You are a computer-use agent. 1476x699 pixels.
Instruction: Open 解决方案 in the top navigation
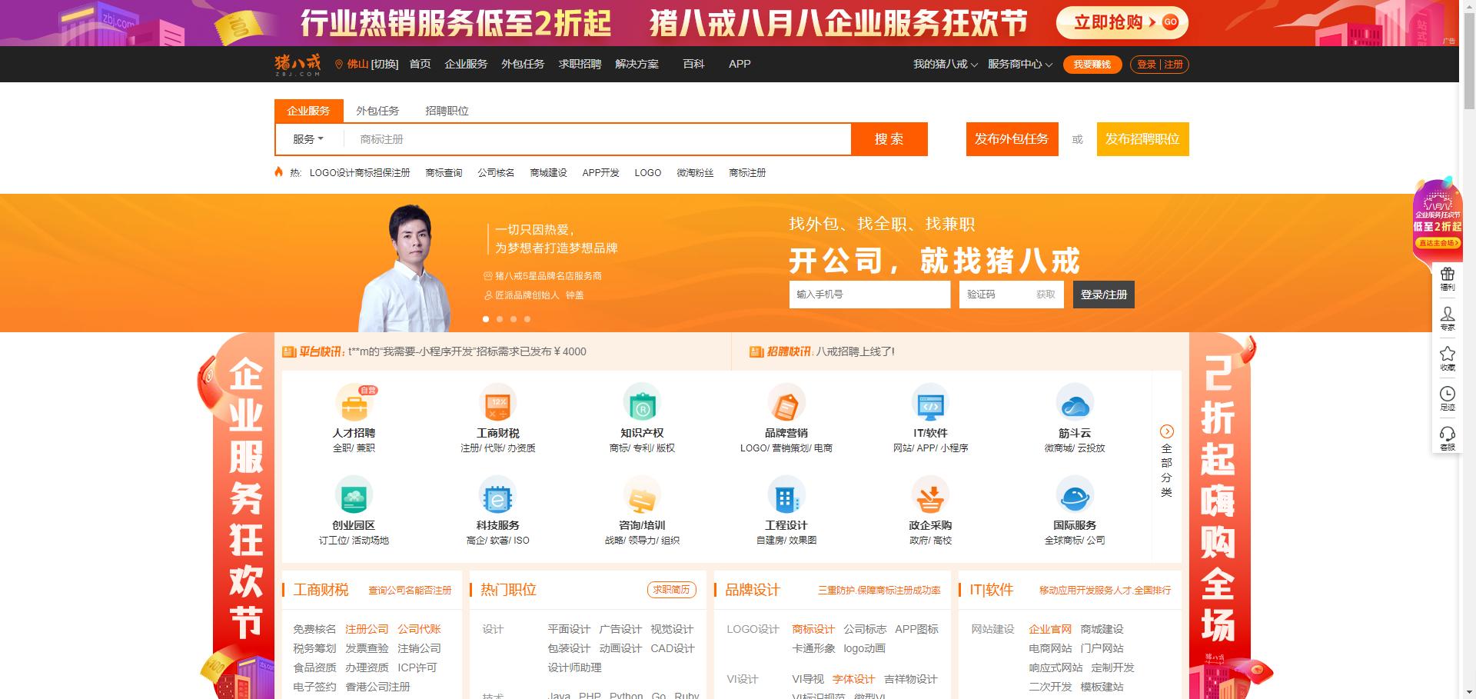[637, 65]
